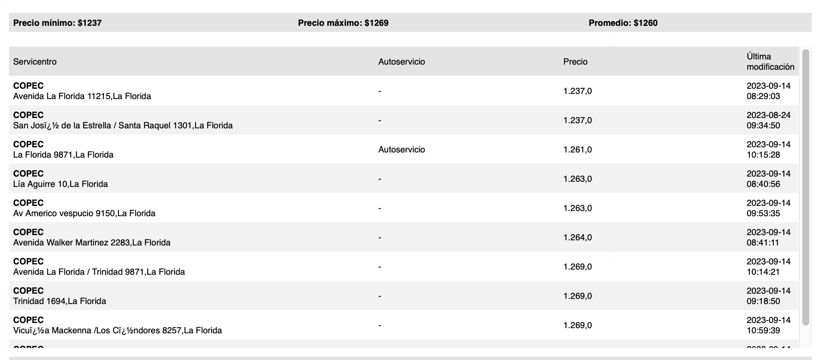Click the Precio column header
The image size is (820, 360).
click(x=575, y=62)
